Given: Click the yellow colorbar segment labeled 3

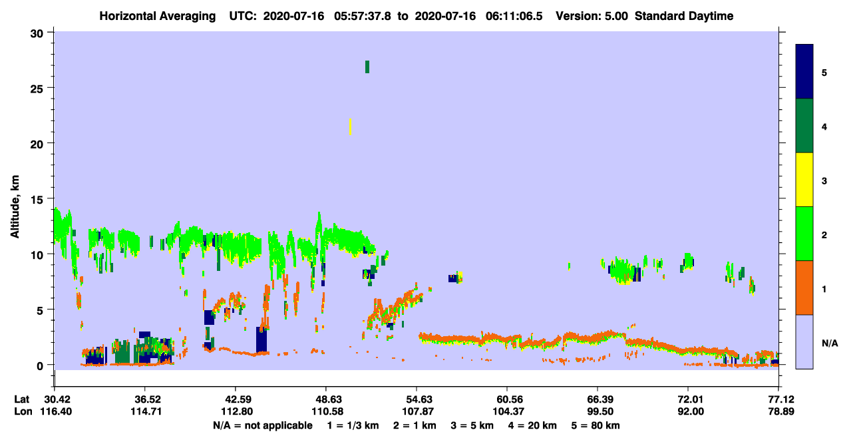Looking at the screenshot, I should (x=804, y=180).
